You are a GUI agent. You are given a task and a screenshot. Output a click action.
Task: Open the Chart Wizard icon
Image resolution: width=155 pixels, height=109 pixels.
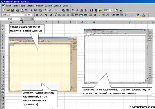click(91, 10)
